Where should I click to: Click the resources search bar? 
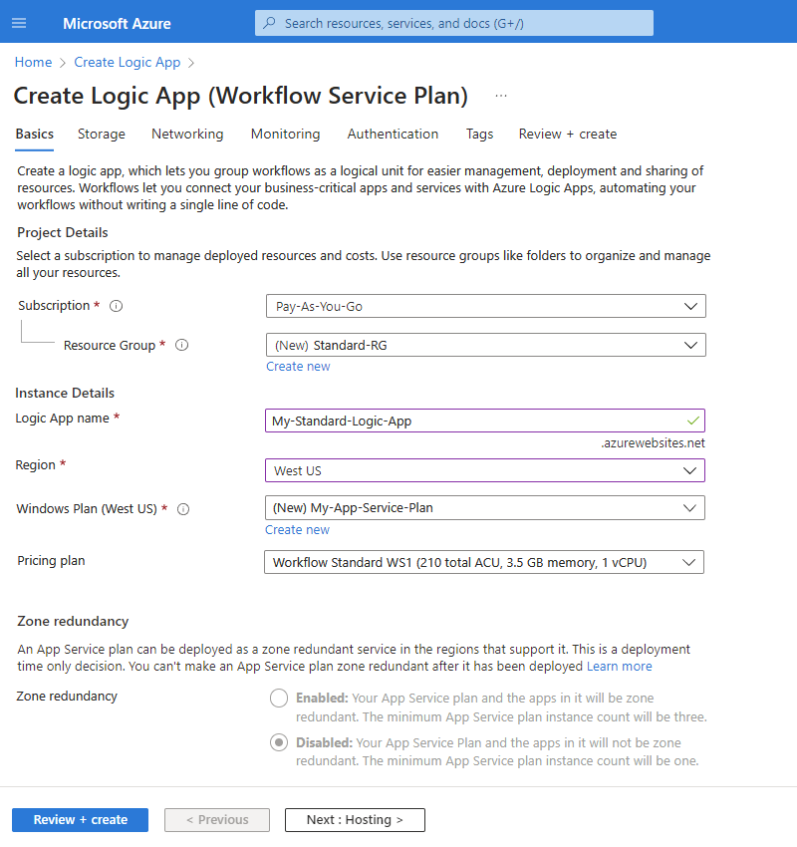point(453,23)
